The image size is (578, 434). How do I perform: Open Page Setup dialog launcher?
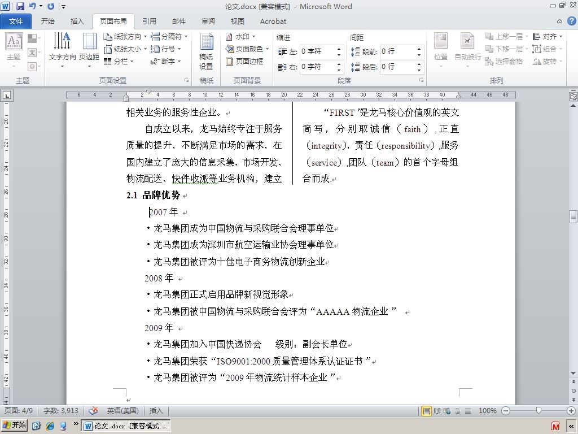pos(186,80)
